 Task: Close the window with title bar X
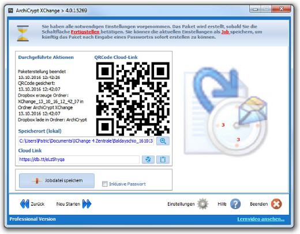(282, 9)
